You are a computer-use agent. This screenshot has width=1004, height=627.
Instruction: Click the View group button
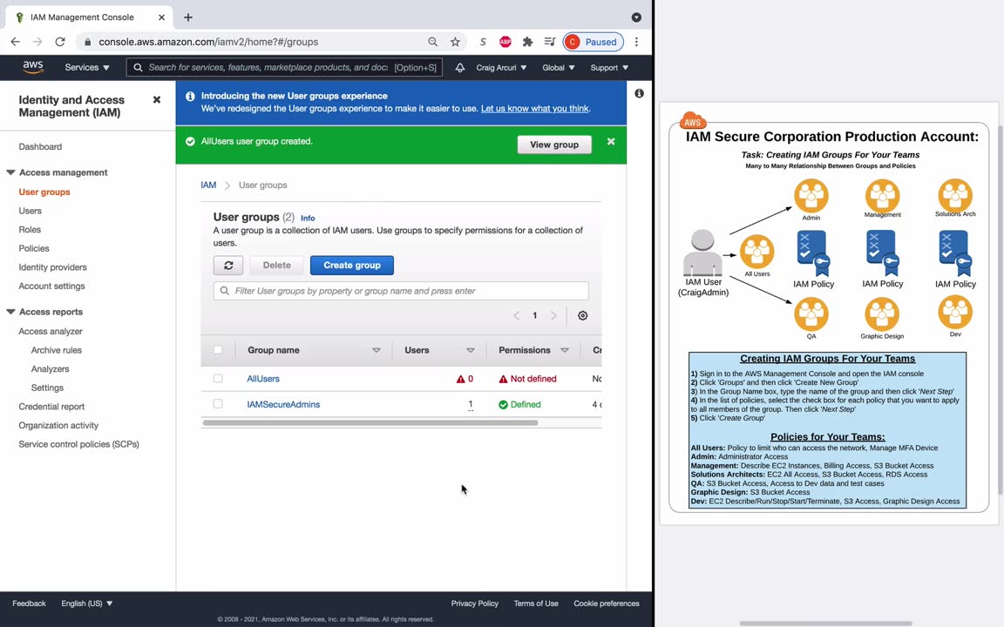point(554,145)
